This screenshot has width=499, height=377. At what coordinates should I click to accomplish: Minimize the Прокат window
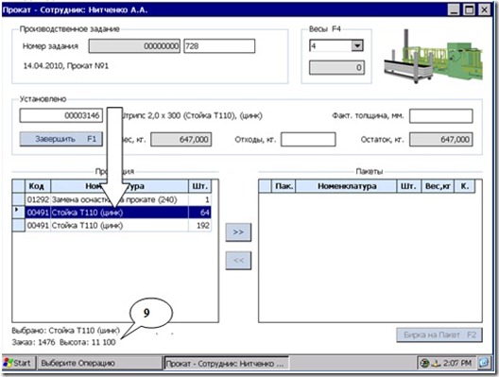tap(454, 9)
